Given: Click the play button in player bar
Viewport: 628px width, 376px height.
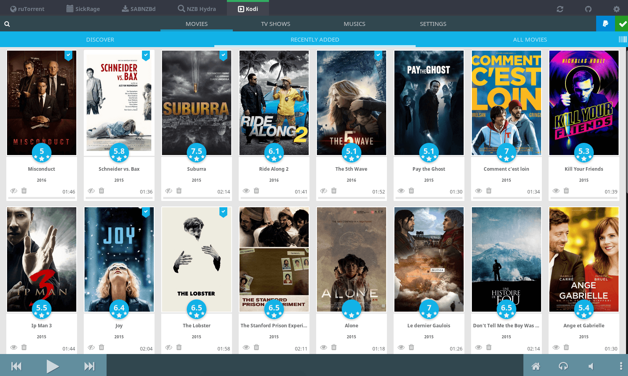Looking at the screenshot, I should click(53, 366).
